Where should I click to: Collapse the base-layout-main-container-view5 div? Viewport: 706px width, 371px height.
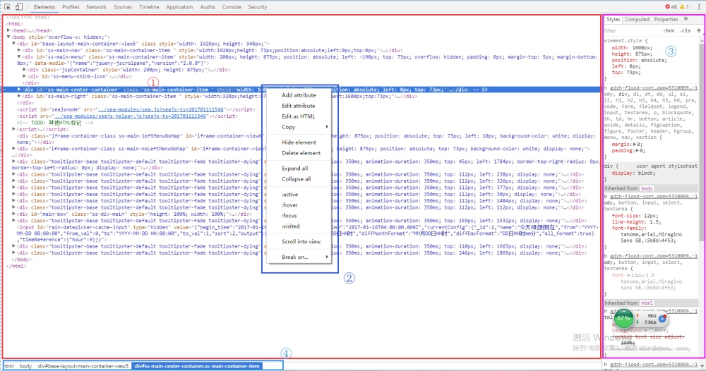(x=14, y=44)
